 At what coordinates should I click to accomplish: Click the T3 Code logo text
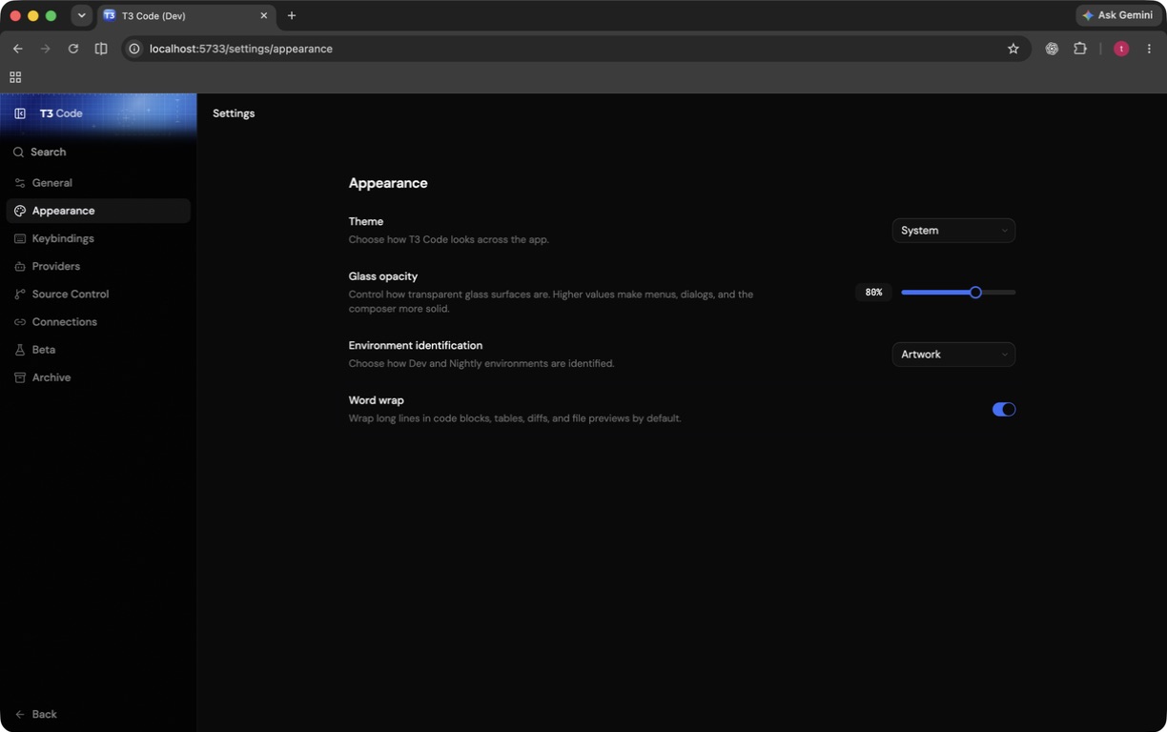click(61, 113)
